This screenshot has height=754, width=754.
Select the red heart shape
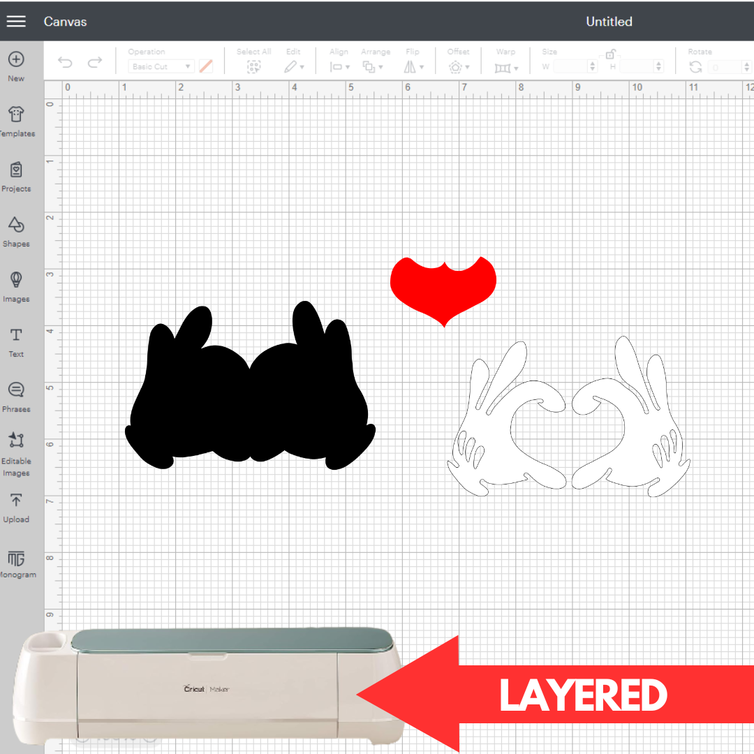point(443,291)
